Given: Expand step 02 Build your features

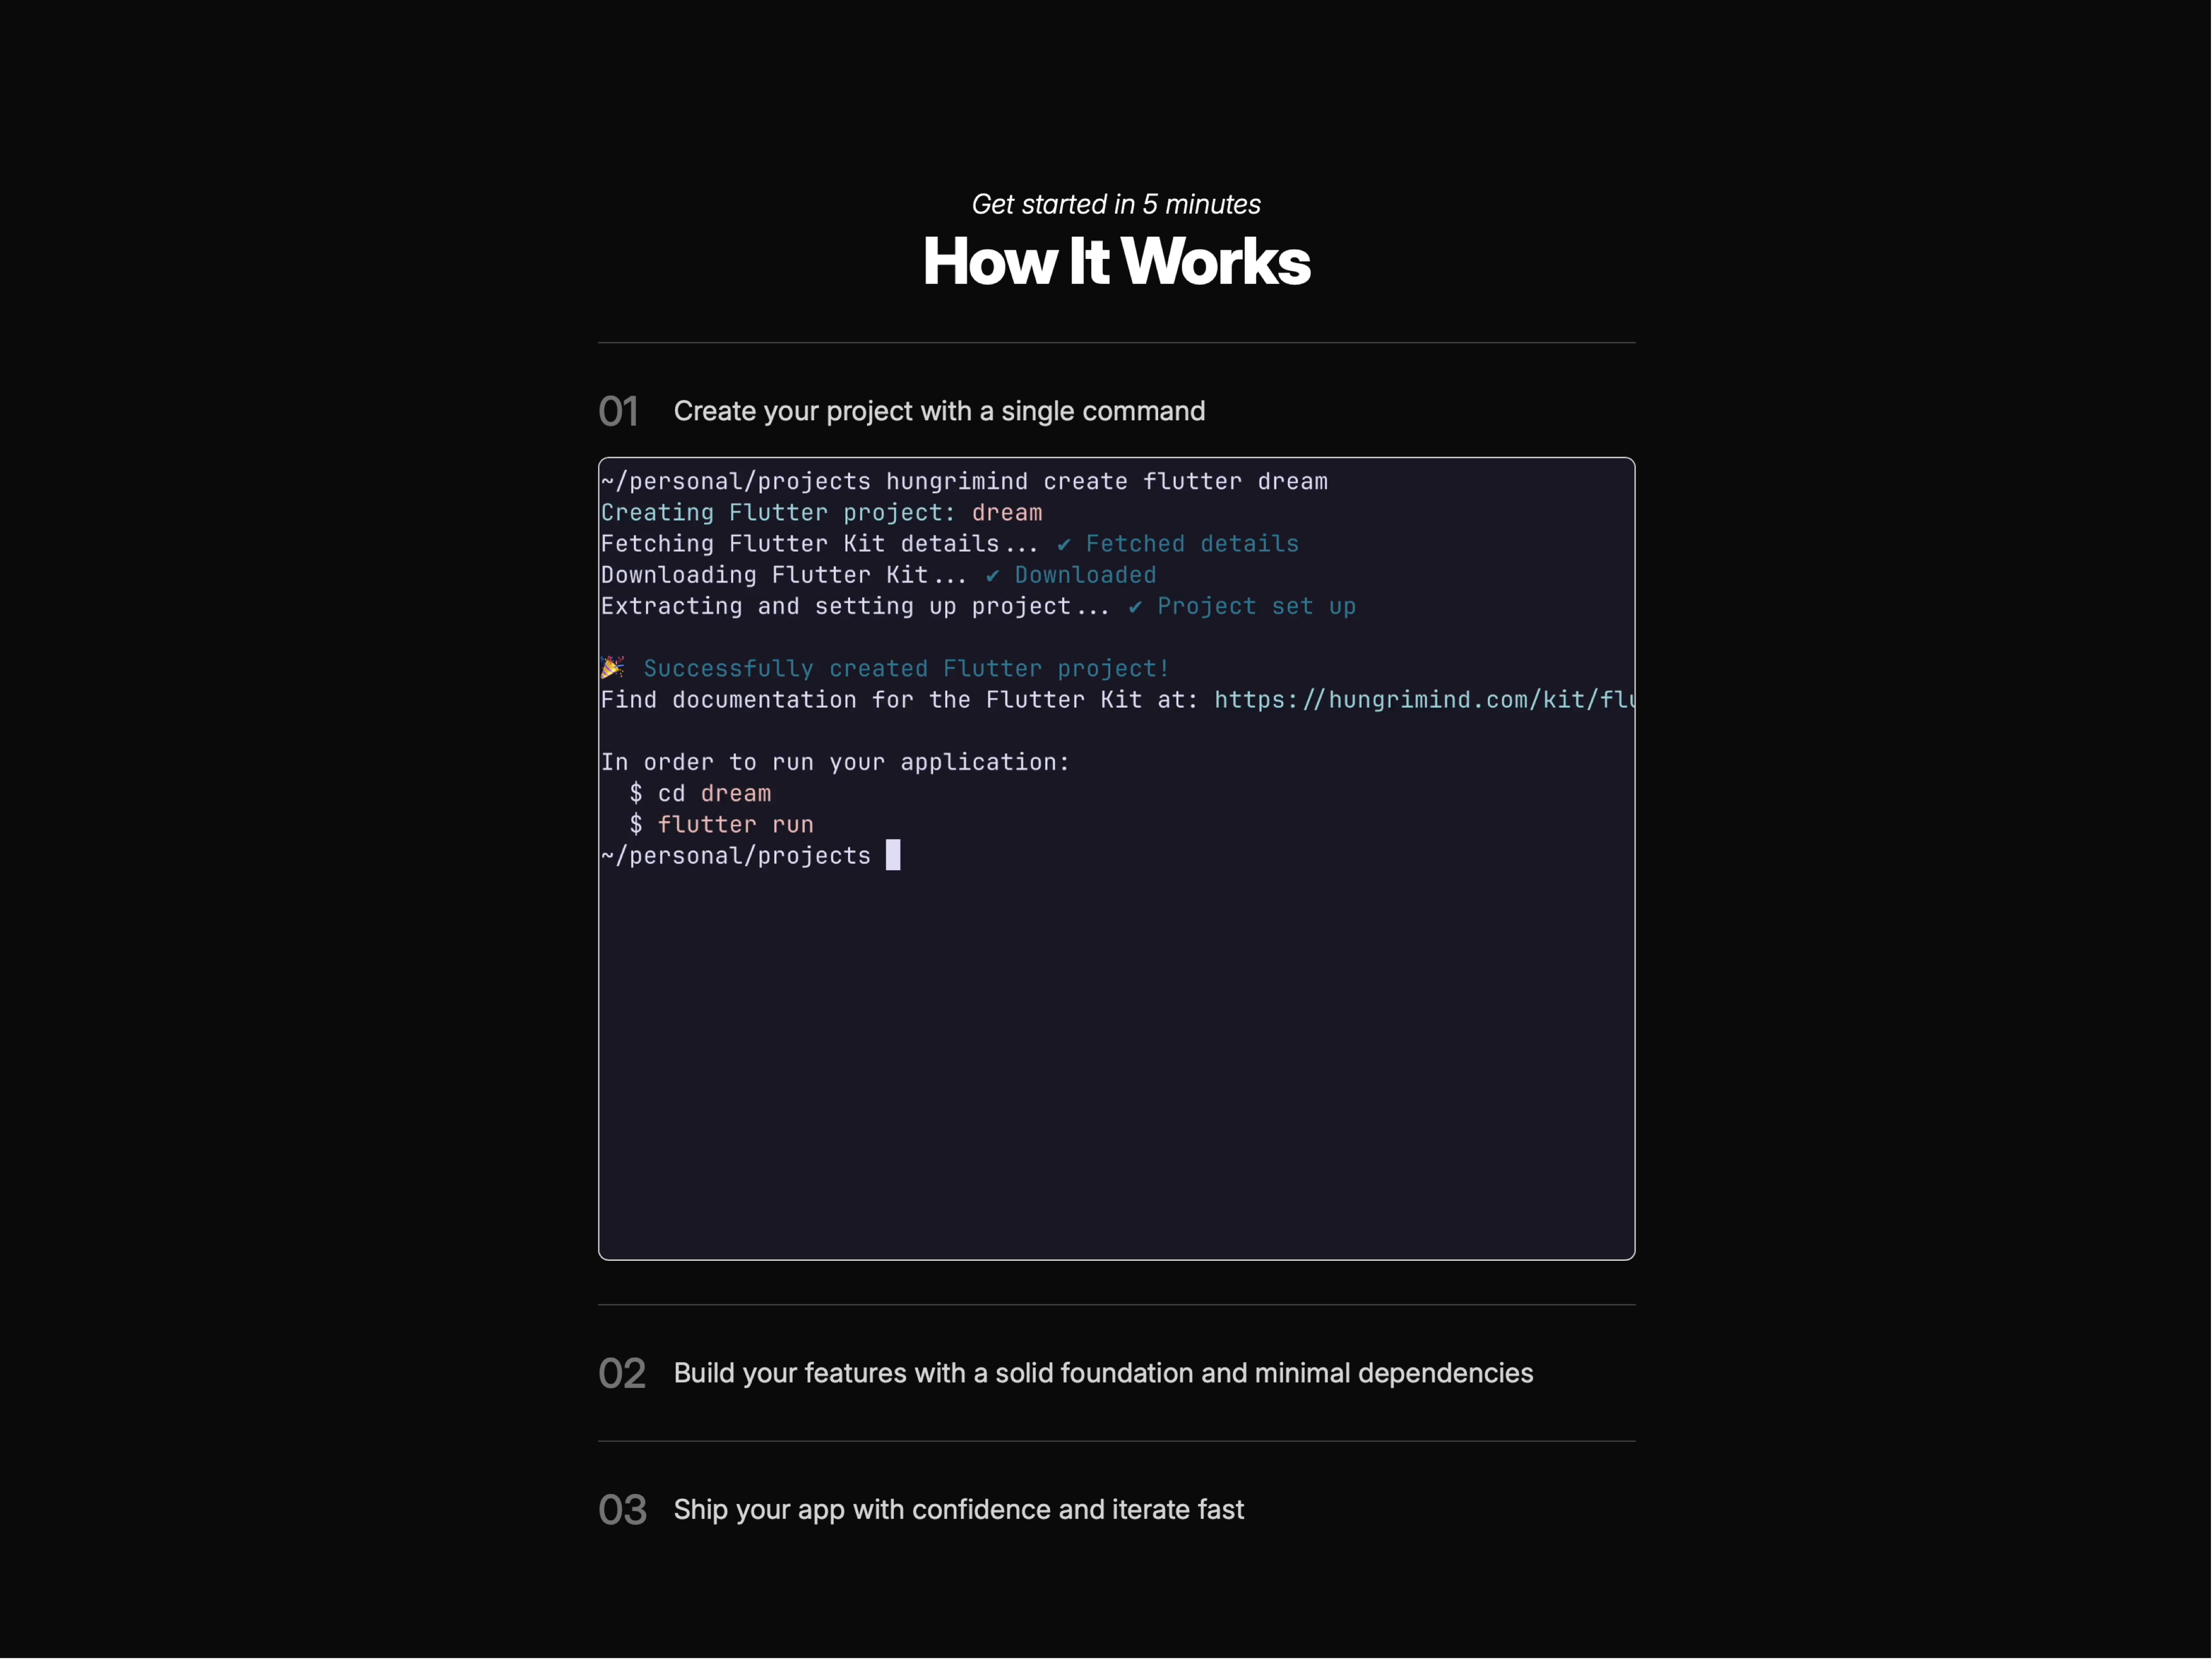Looking at the screenshot, I should click(x=1102, y=1373).
